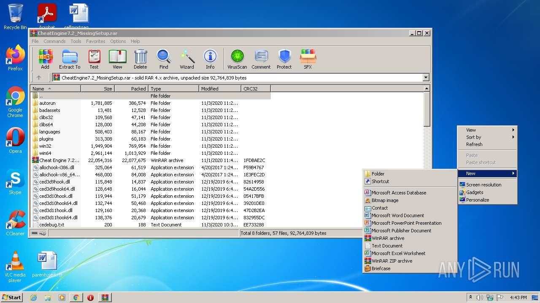Show hidden tray icons arrow

470,298
